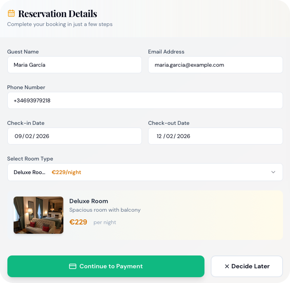This screenshot has width=290, height=283.
Task: Click the Decide Later button
Action: [x=246, y=266]
